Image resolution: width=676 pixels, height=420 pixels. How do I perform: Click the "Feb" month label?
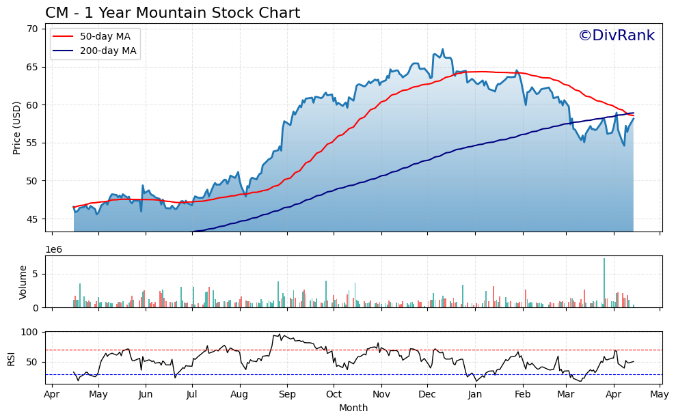pyautogui.click(x=522, y=395)
